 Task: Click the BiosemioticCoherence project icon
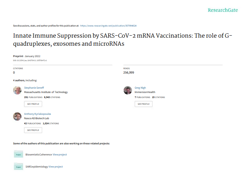pos(18,154)
